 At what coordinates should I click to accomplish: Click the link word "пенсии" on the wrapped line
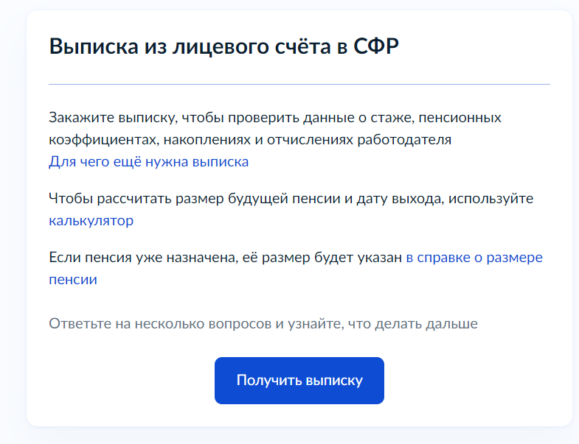point(73,279)
